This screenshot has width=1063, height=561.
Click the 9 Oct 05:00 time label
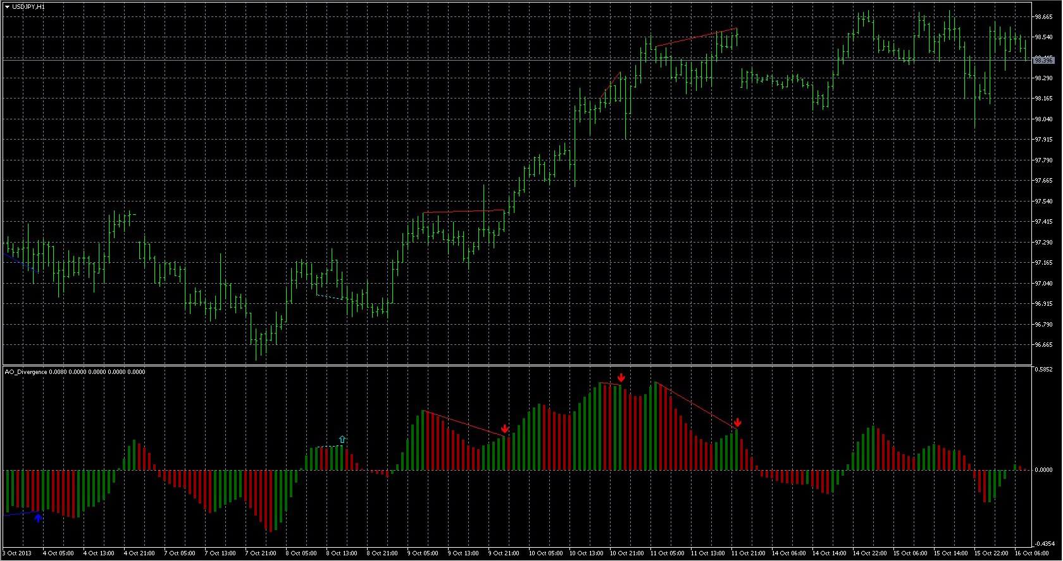point(423,553)
